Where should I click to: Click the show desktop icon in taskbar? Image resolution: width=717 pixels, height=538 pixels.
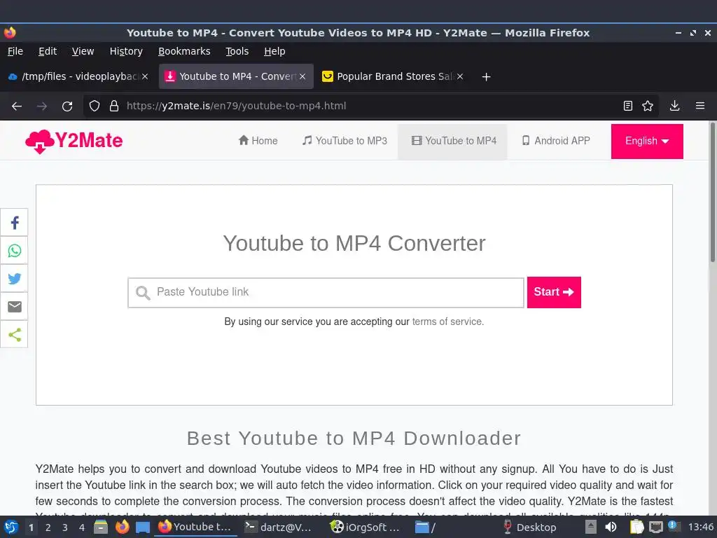point(143,527)
